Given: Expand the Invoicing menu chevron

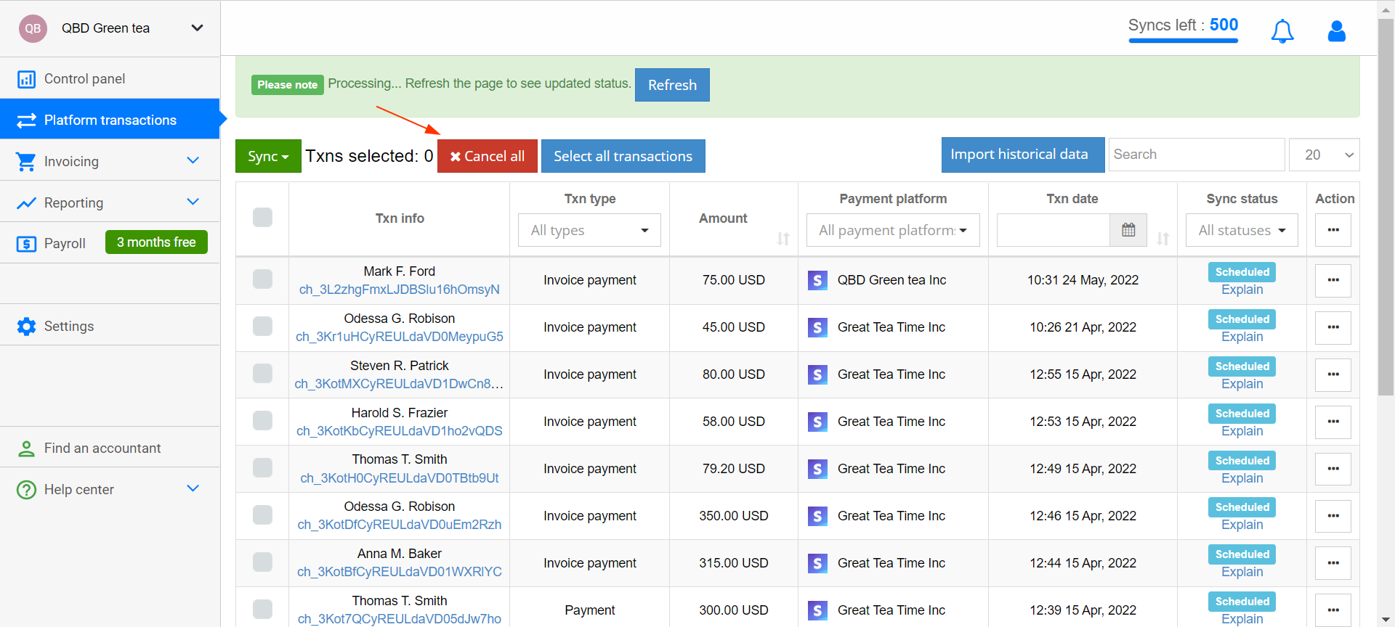Looking at the screenshot, I should (193, 160).
